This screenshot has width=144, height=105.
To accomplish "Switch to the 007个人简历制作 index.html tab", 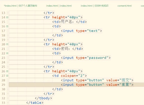I will tap(20, 6).
